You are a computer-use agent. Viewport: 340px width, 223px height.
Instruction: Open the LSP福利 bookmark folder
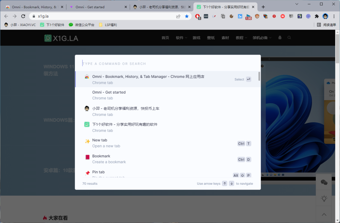pyautogui.click(x=108, y=25)
